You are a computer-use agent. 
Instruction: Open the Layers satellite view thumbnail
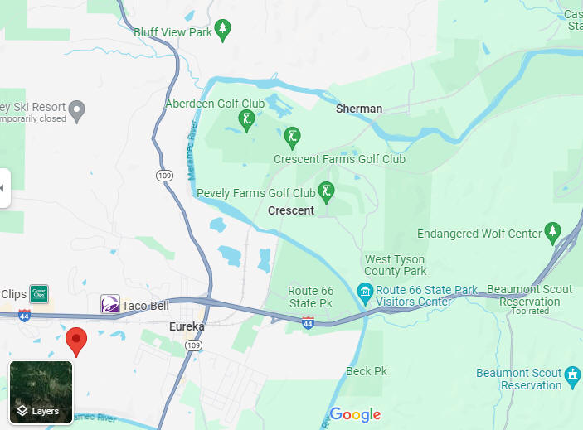pos(41,392)
